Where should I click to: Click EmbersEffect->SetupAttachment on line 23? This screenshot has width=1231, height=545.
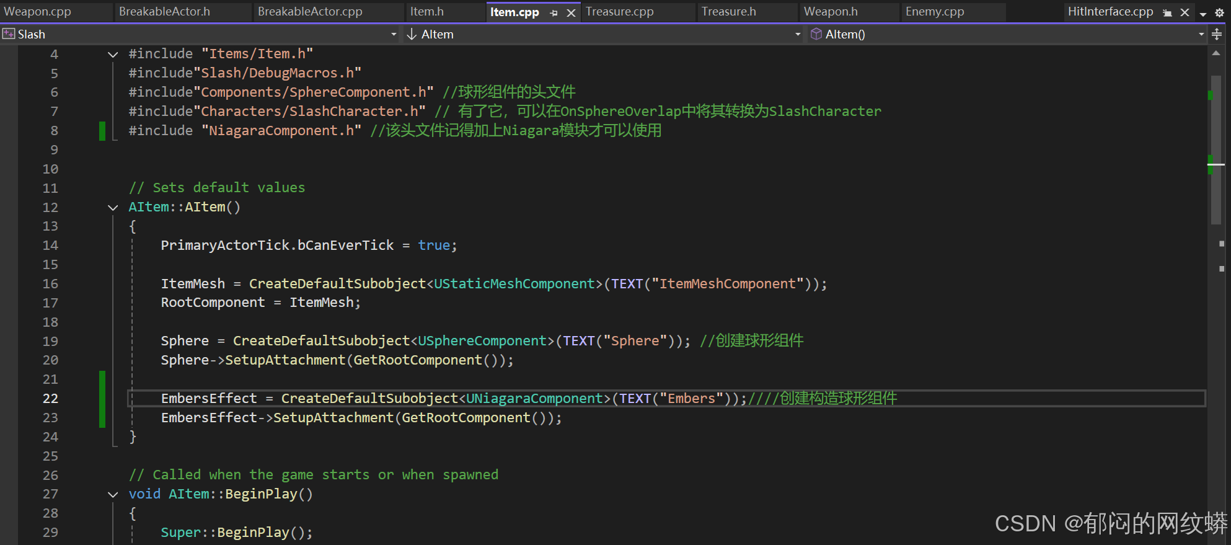point(361,418)
